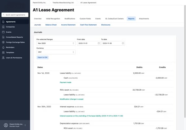Click the Depreciation expense journal line
This screenshot has width=186, height=130.
tap(75, 124)
